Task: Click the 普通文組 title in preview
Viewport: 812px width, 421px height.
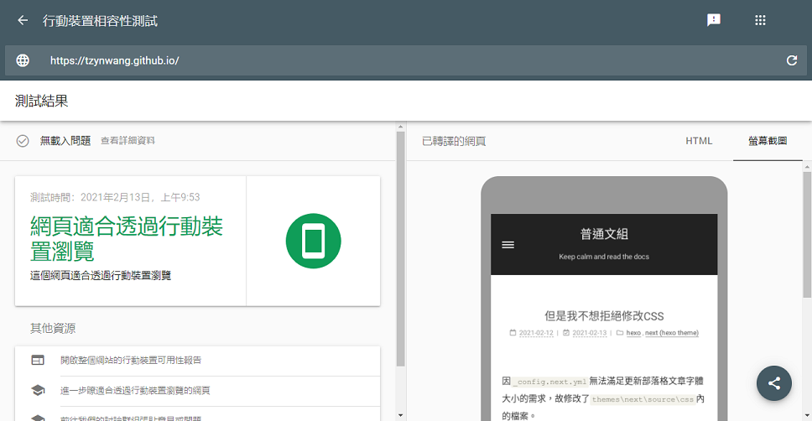Action: coord(604,234)
